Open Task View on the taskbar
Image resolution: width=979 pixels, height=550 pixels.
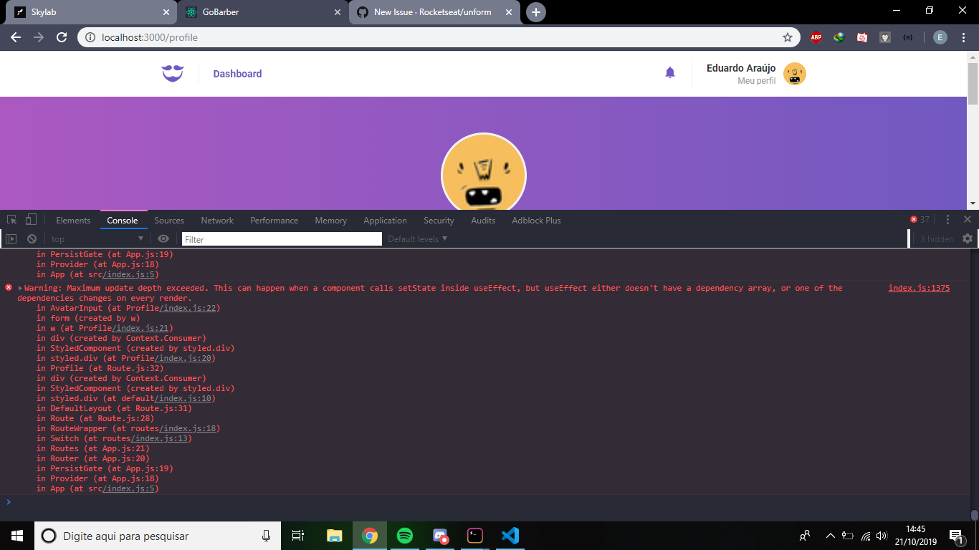click(299, 536)
